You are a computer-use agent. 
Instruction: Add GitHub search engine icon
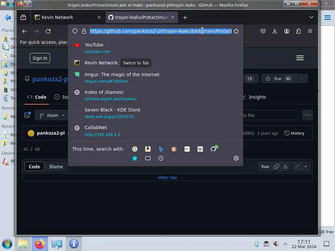214,149
